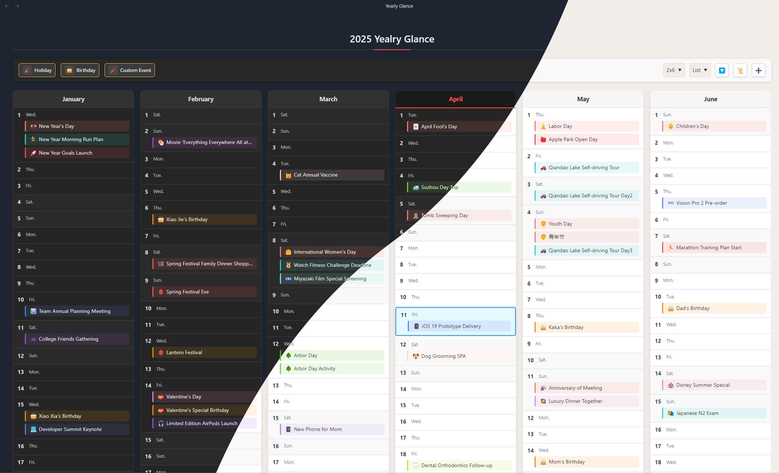Click the forward navigation arrow
The image size is (779, 473).
point(17,6)
